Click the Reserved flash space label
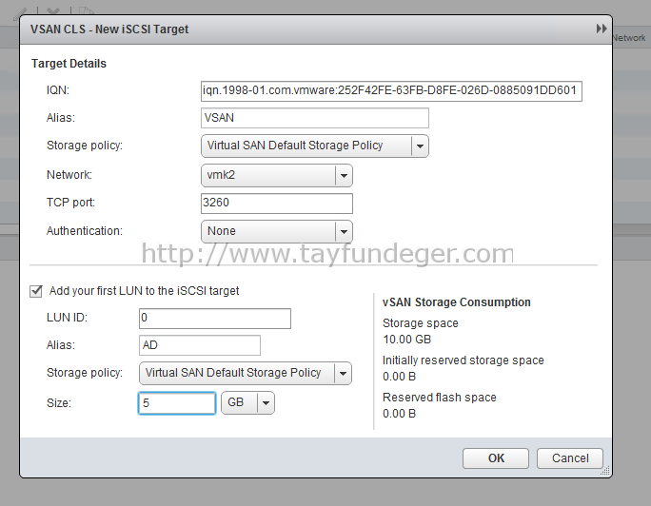 pos(440,398)
